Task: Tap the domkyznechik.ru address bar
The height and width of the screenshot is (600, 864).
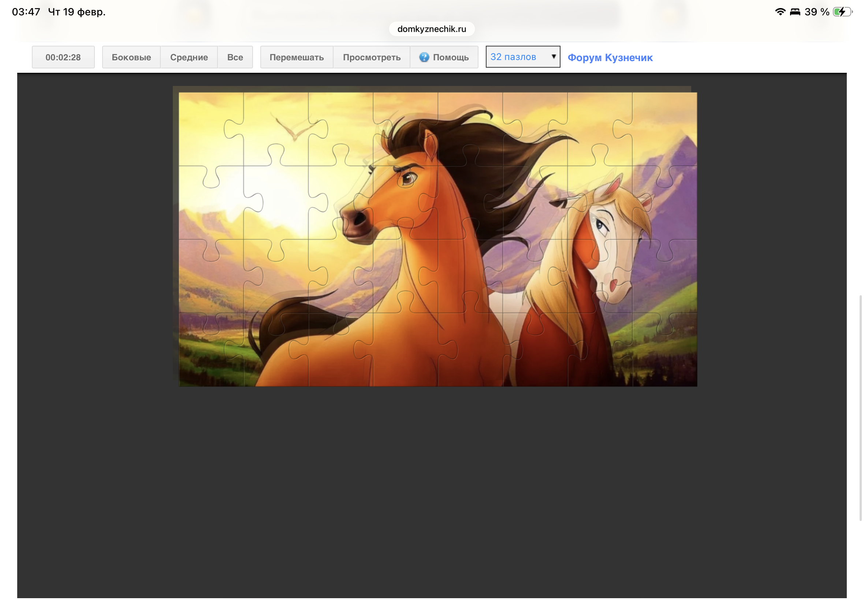Action: pos(431,29)
